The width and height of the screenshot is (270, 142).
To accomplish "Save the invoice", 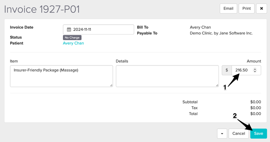I will 259,133.
